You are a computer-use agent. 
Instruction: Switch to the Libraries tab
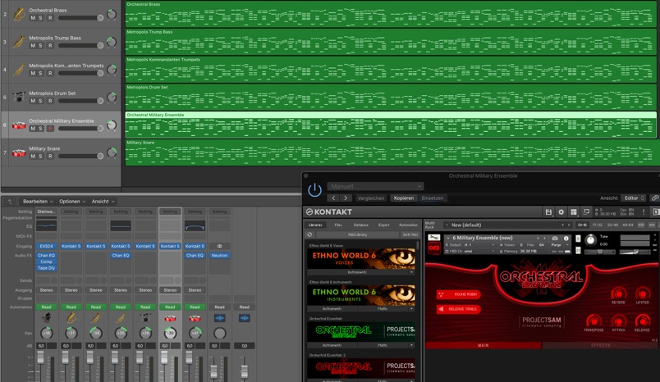pos(315,225)
